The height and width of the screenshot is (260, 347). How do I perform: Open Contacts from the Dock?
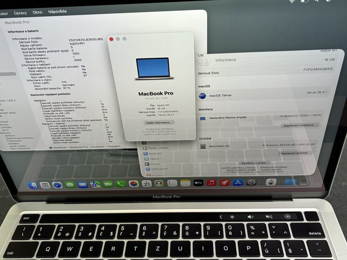click(159, 183)
